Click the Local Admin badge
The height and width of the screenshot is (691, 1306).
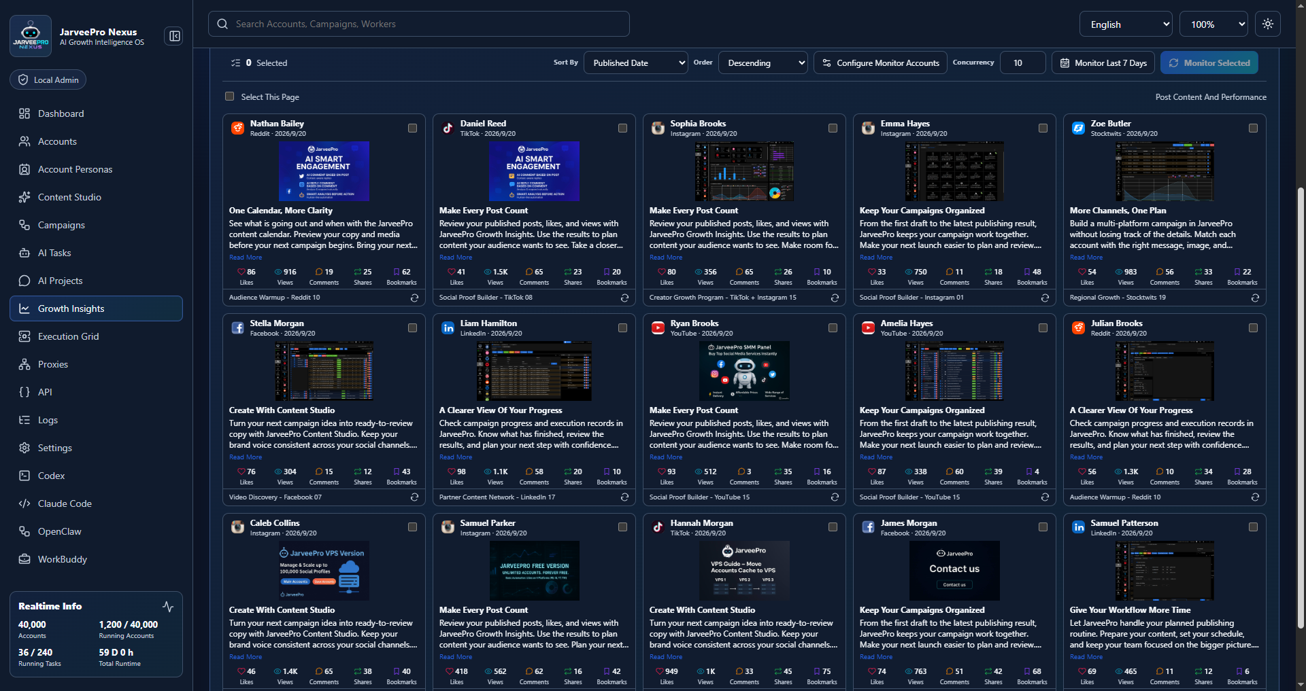coord(48,79)
